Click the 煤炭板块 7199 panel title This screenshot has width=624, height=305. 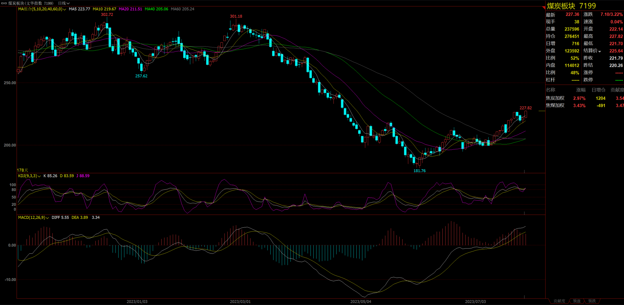[x=571, y=6]
